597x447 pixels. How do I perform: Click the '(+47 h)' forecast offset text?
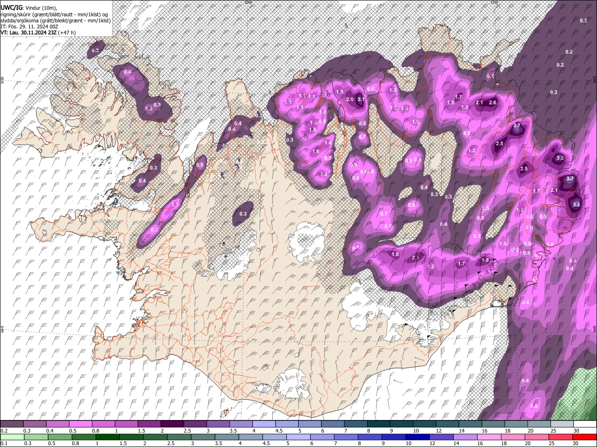[67, 33]
